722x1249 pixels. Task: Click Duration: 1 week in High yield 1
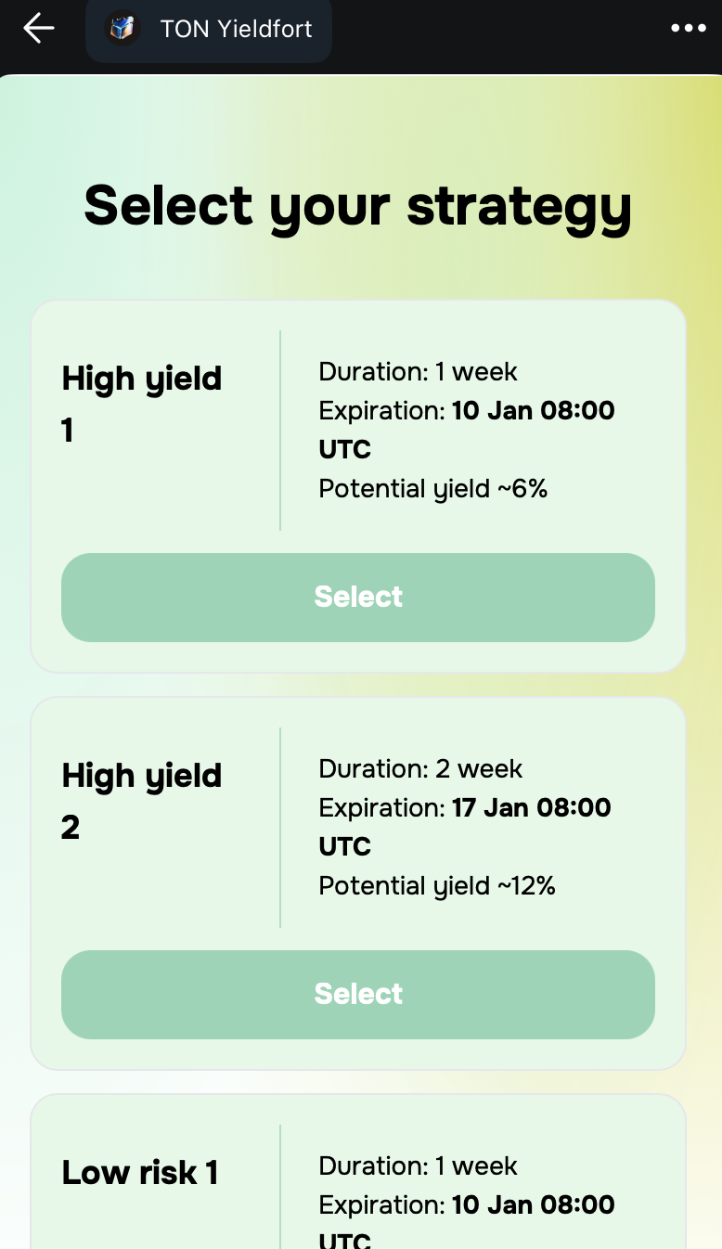(x=418, y=371)
